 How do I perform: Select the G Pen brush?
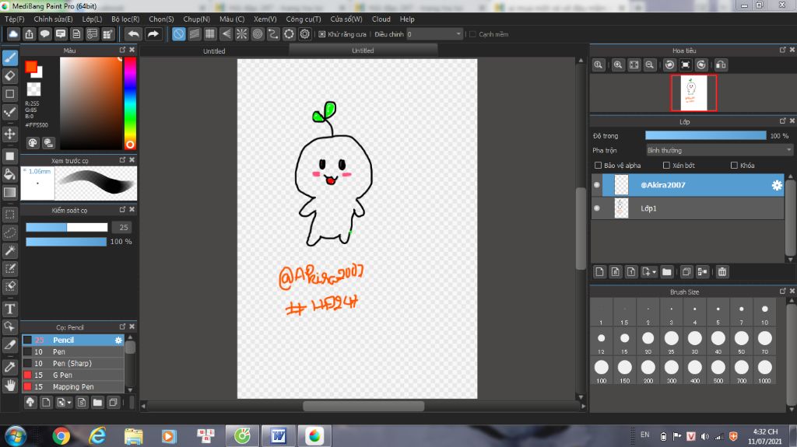(73, 375)
